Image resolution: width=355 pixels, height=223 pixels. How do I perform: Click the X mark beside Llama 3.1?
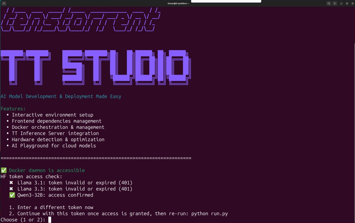coord(11,183)
